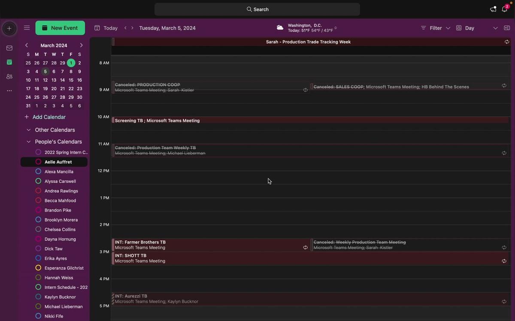Open Sarah - Production Trade Tracking Week event
Screen dimensions: 515x321
(311, 42)
